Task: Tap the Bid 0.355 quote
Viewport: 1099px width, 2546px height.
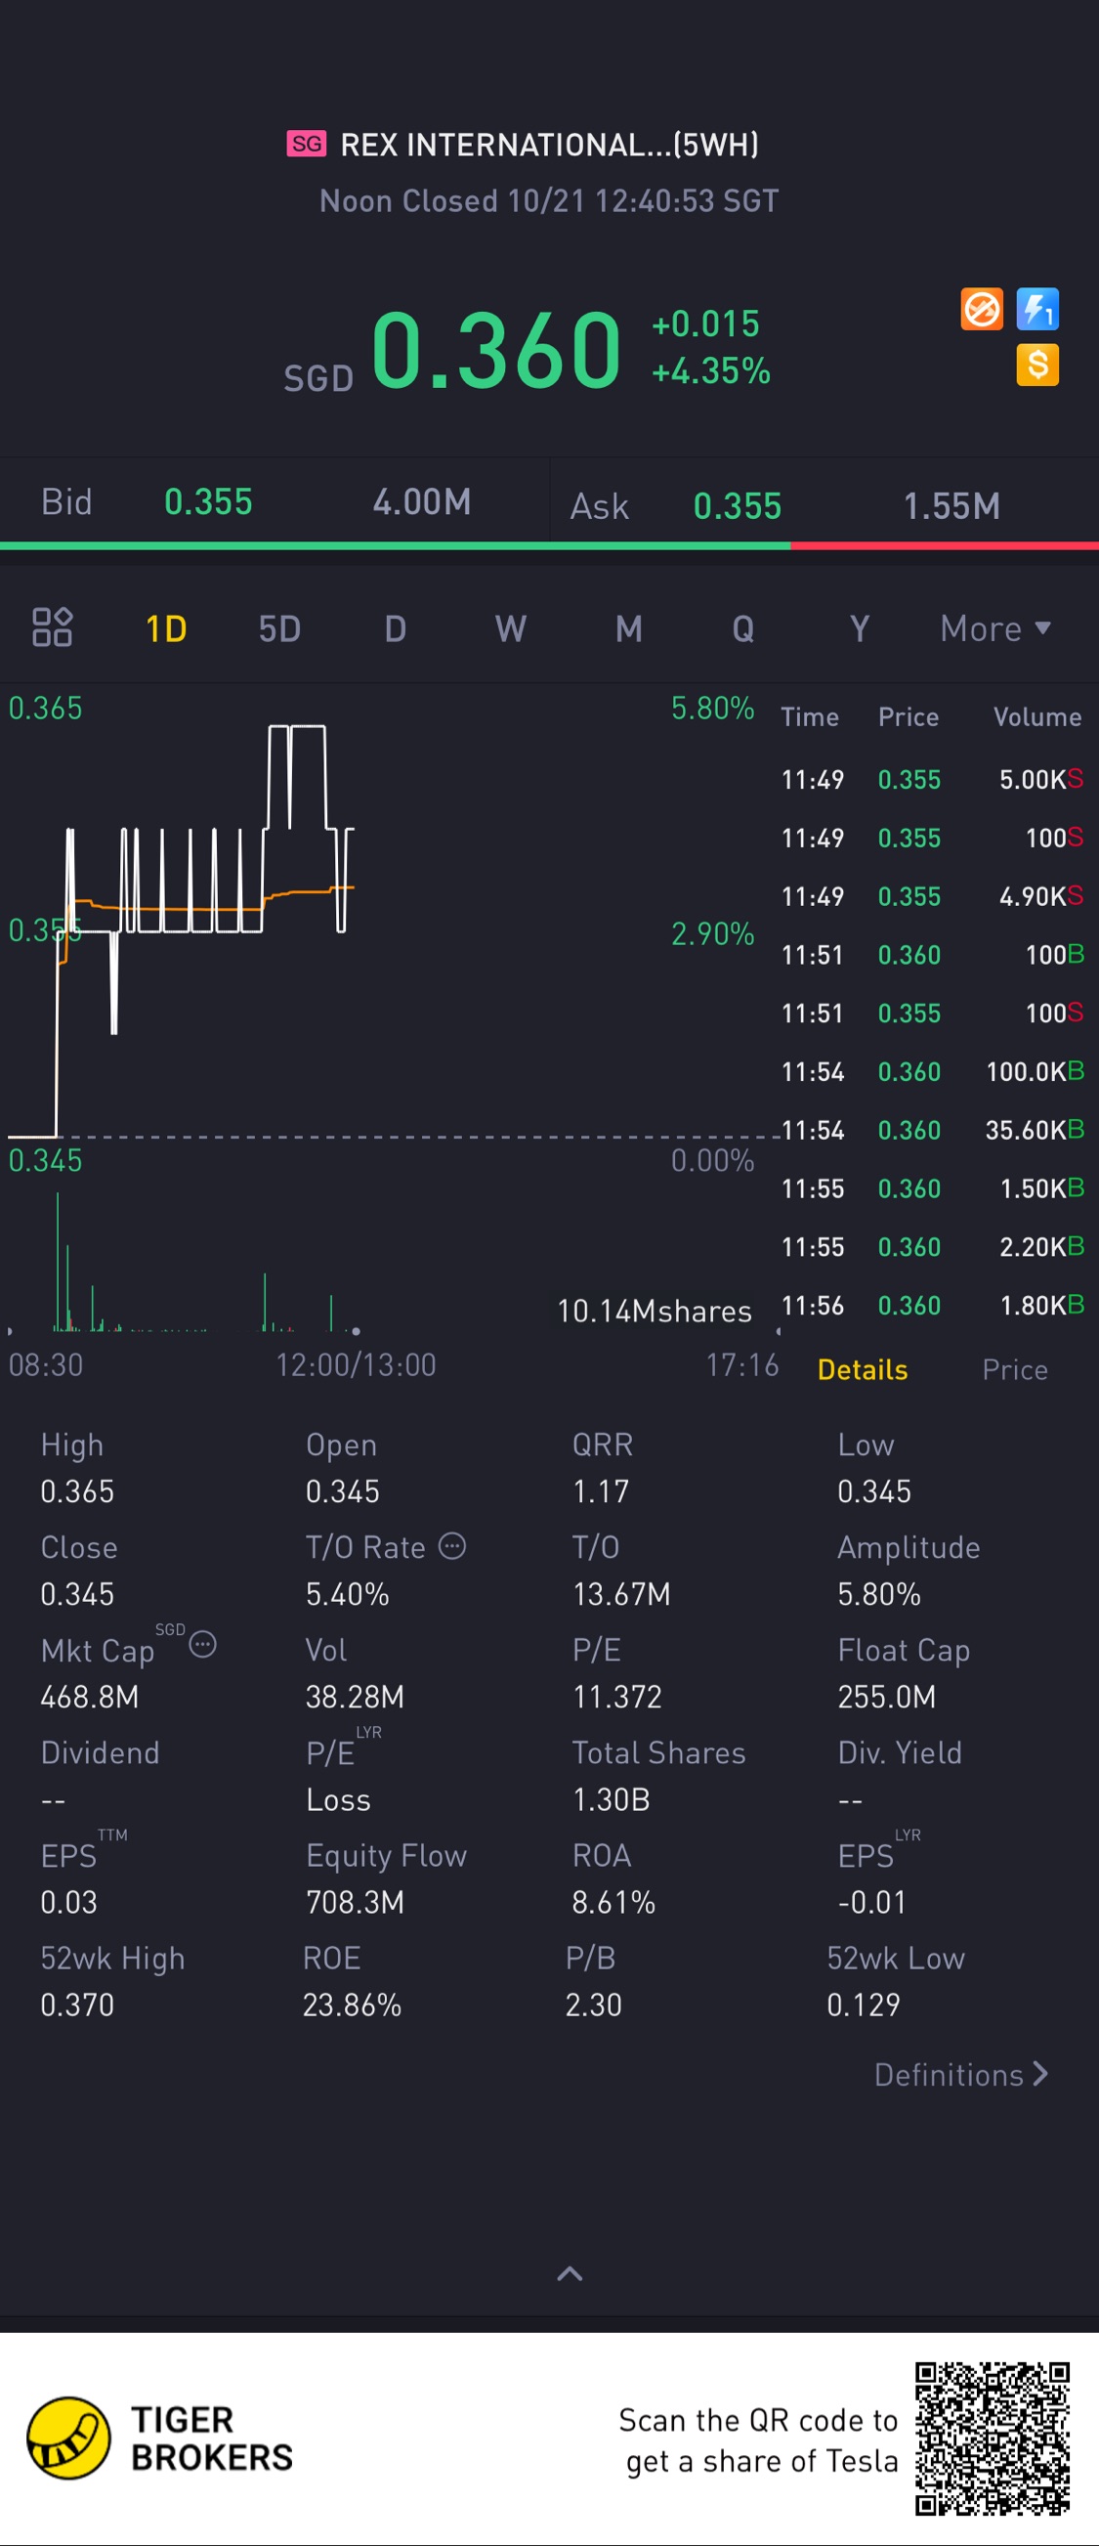Action: tap(208, 501)
